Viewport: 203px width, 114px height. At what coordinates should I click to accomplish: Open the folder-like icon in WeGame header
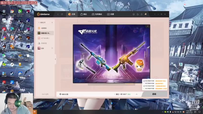pyautogui.click(x=138, y=14)
